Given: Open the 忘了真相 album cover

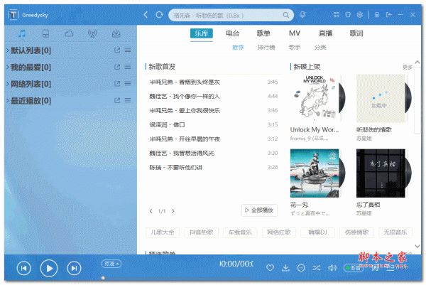Looking at the screenshot, I should (x=381, y=173).
